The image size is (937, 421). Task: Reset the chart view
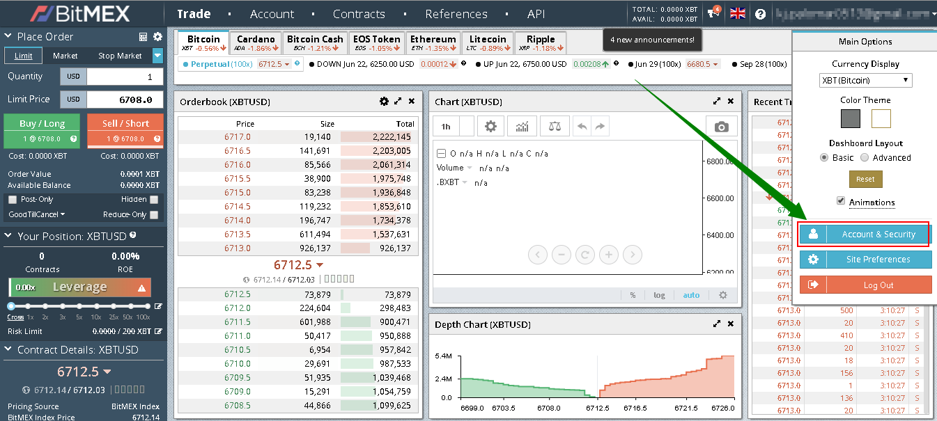[x=584, y=255]
